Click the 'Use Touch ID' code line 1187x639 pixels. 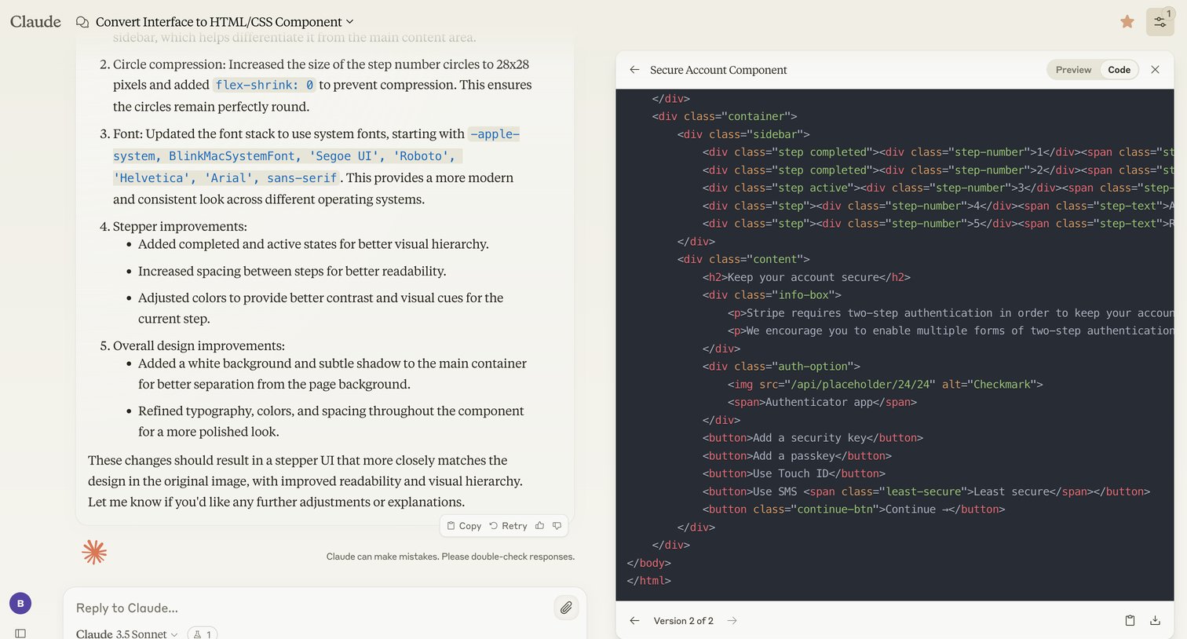[x=794, y=473]
